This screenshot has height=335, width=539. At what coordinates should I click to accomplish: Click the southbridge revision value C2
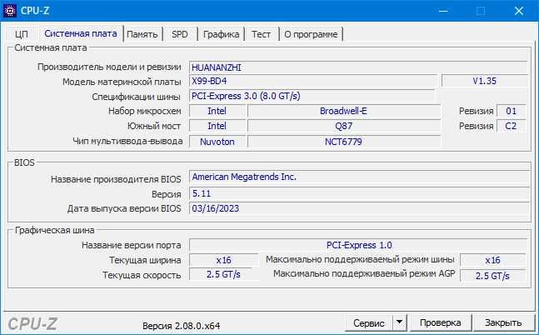point(512,126)
